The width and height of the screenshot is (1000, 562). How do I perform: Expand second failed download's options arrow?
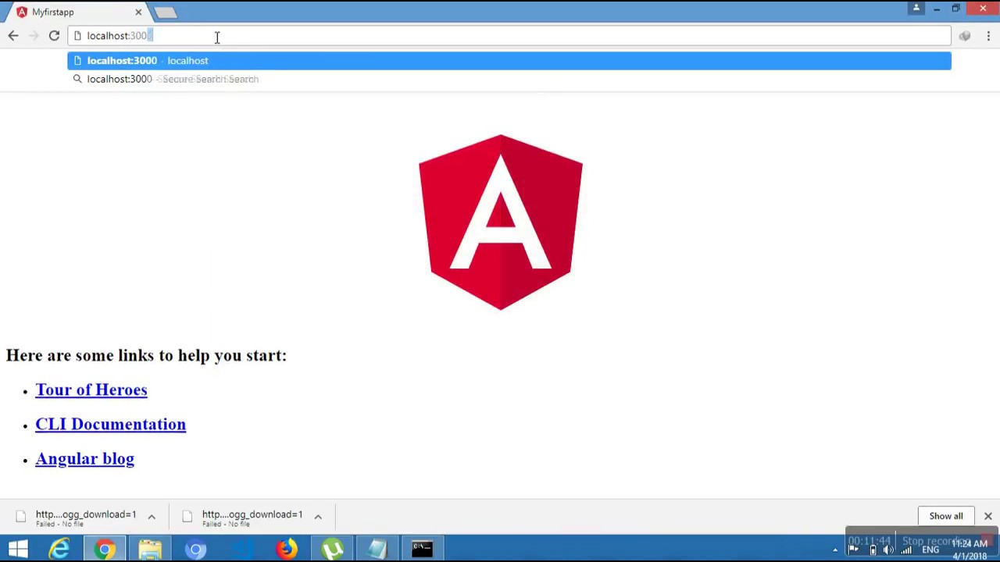(x=318, y=517)
